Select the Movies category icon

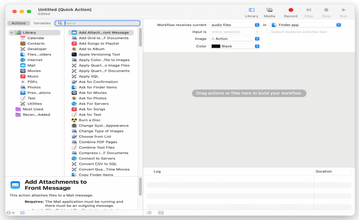click(23, 71)
